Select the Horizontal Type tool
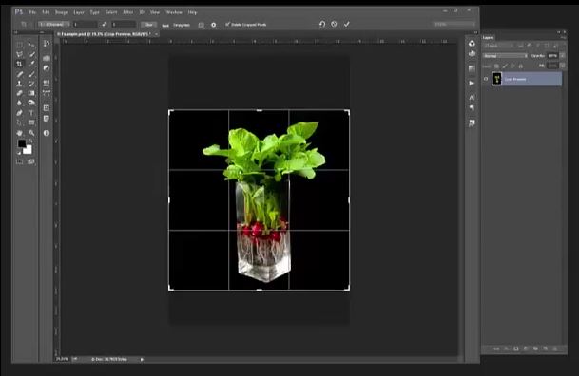This screenshot has width=579, height=376. [31, 113]
